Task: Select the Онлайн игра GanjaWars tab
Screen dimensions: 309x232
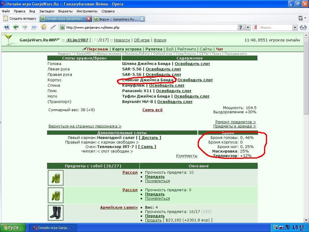Action: (66, 19)
